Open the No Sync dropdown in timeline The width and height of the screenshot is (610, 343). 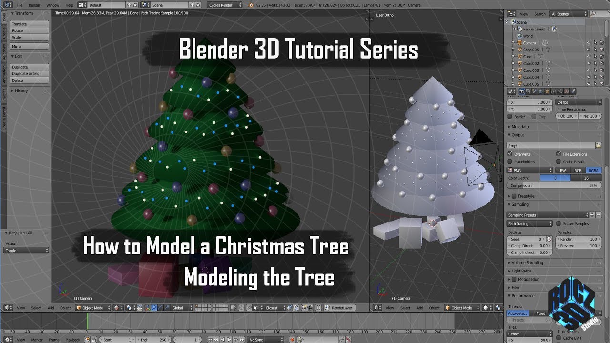click(x=265, y=340)
